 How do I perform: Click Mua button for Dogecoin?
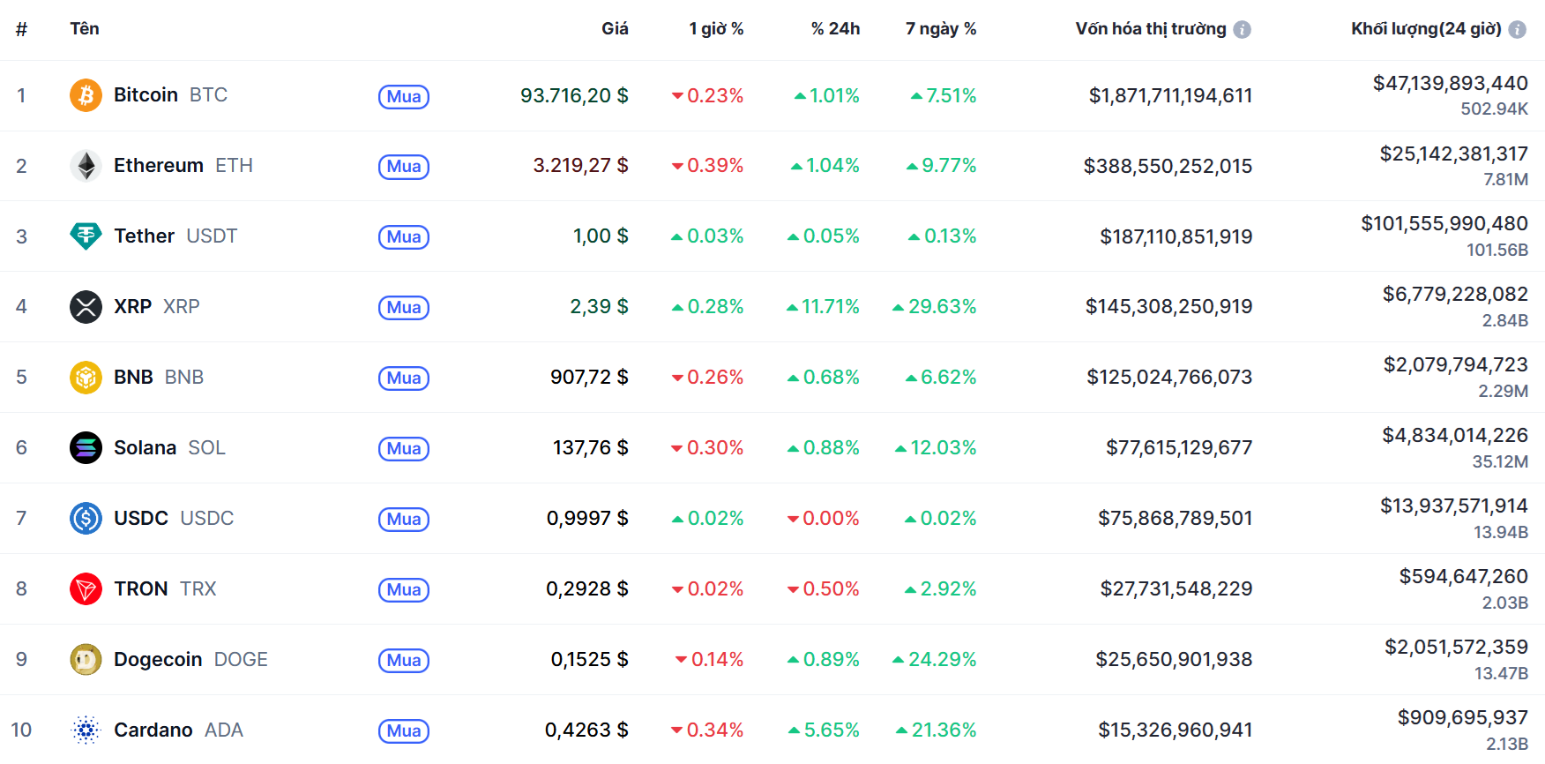(404, 661)
